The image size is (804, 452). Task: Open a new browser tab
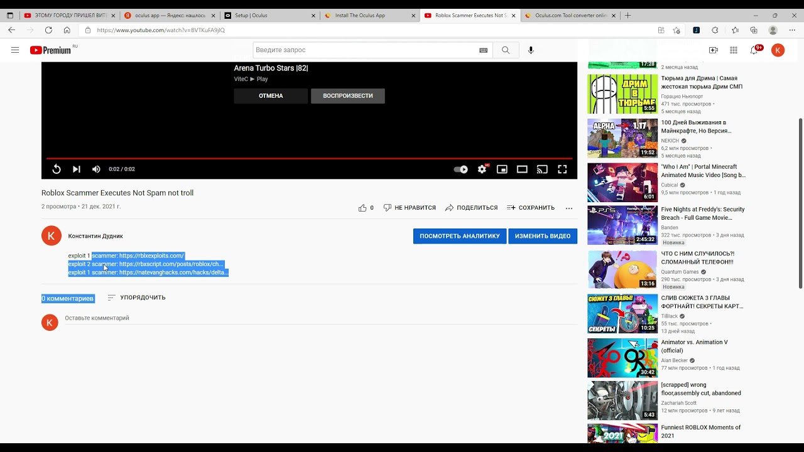[x=627, y=16]
